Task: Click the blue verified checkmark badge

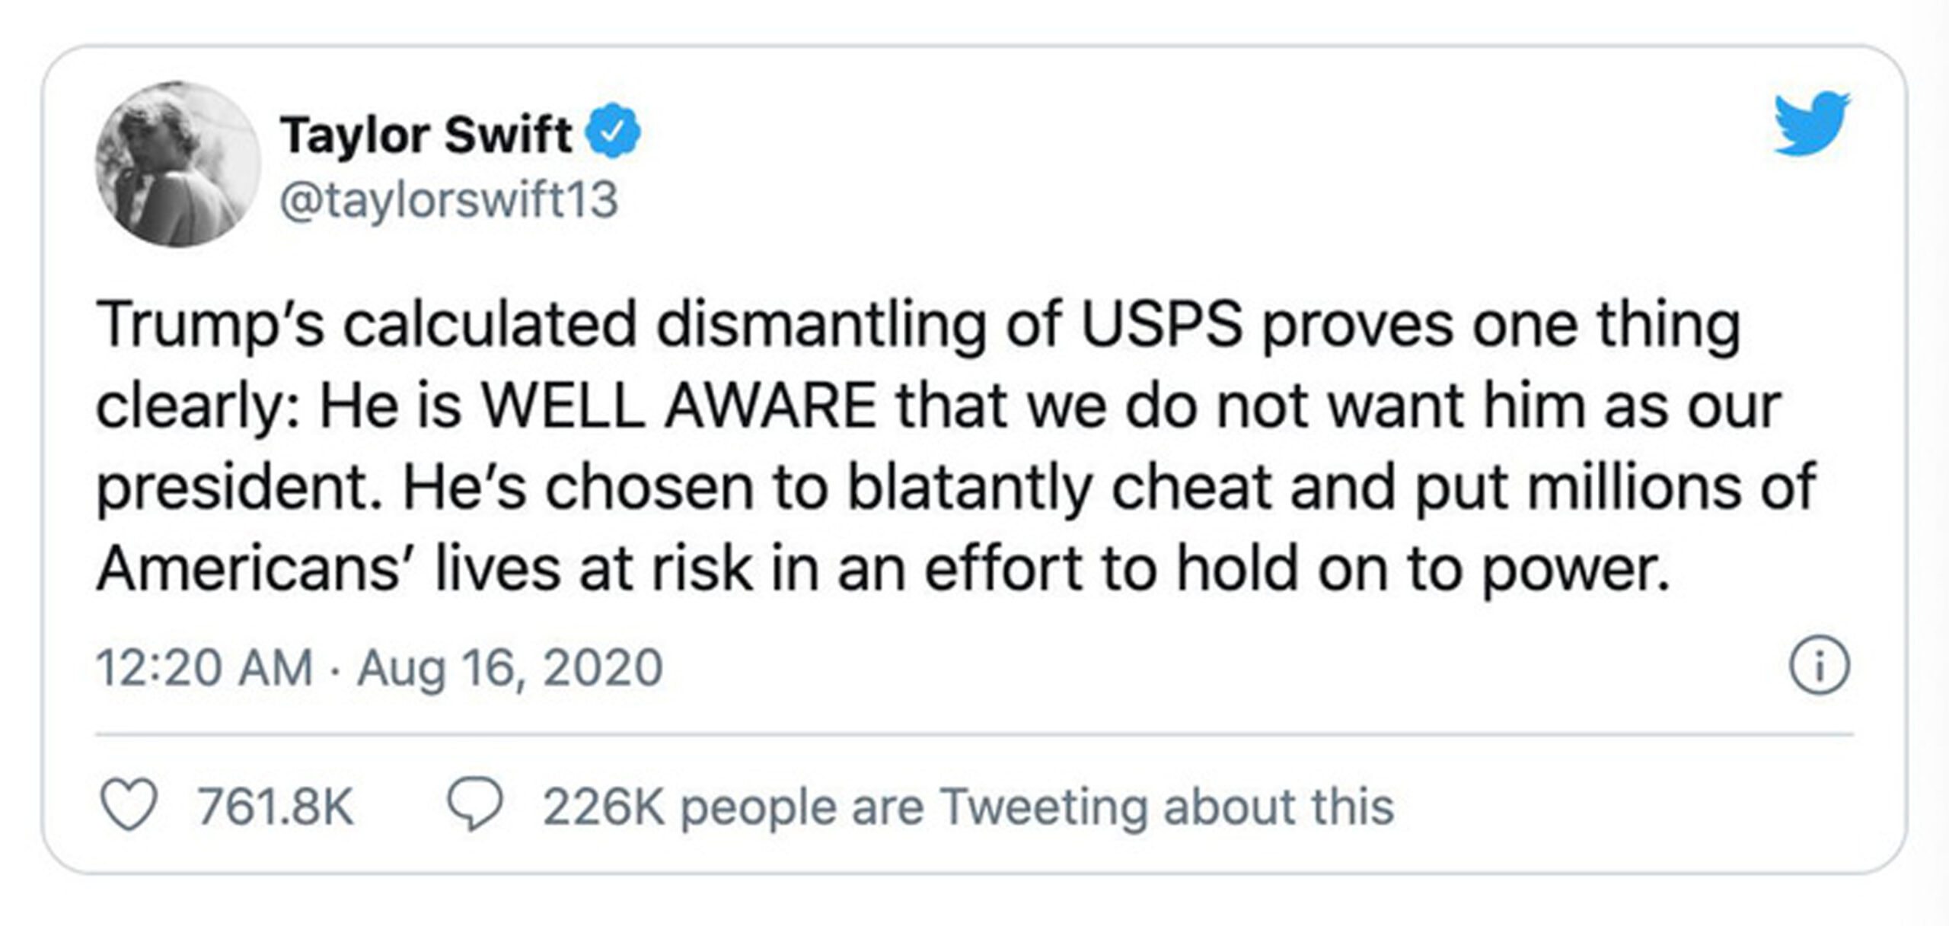Action: (x=613, y=131)
